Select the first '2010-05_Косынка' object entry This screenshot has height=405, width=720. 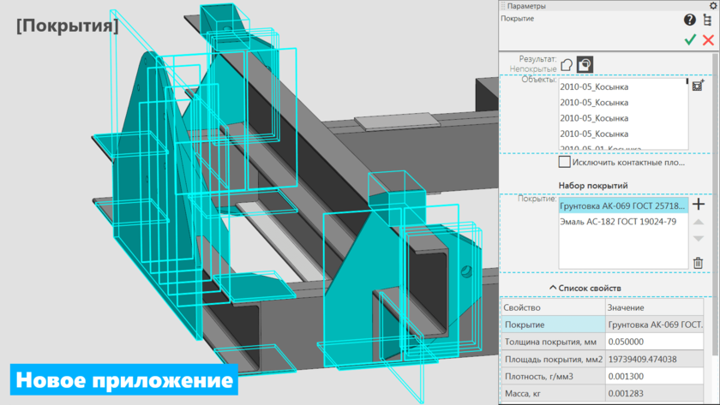point(593,87)
